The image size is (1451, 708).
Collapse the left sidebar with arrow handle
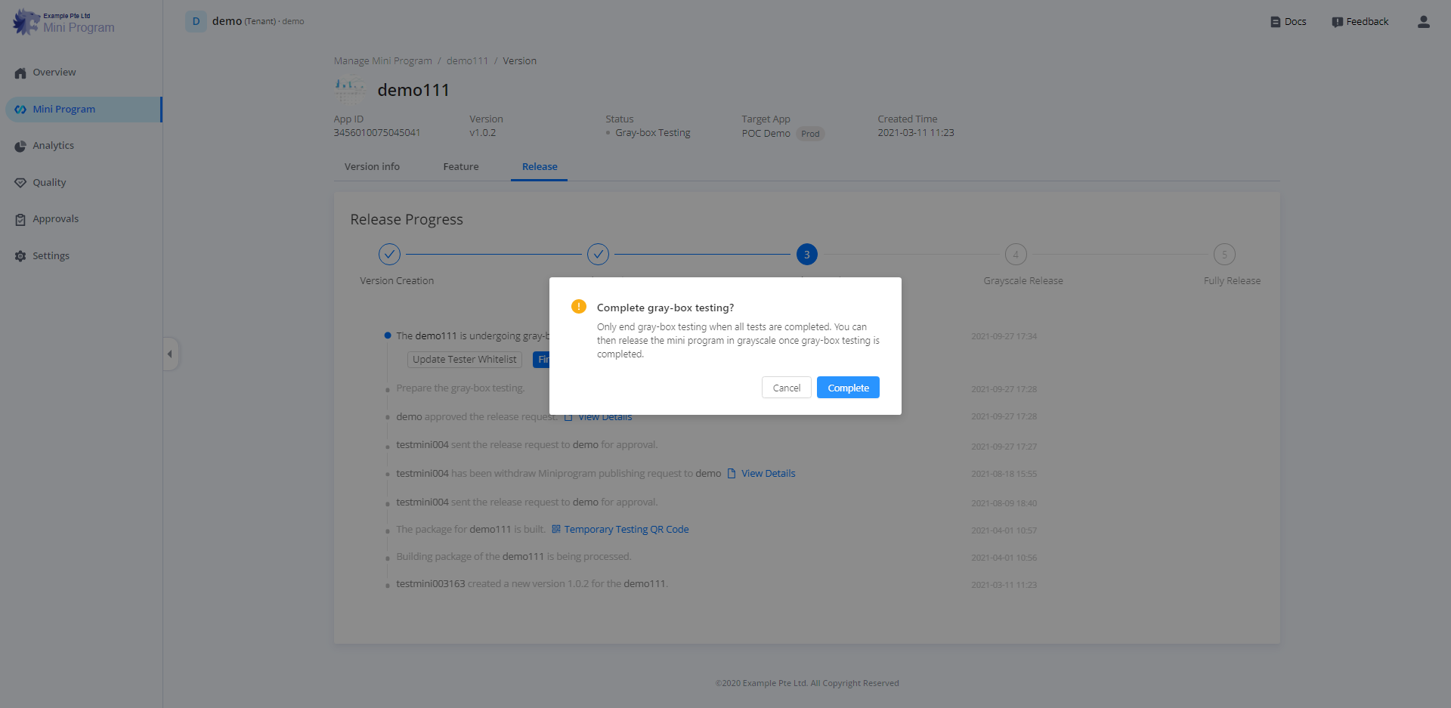coord(170,354)
